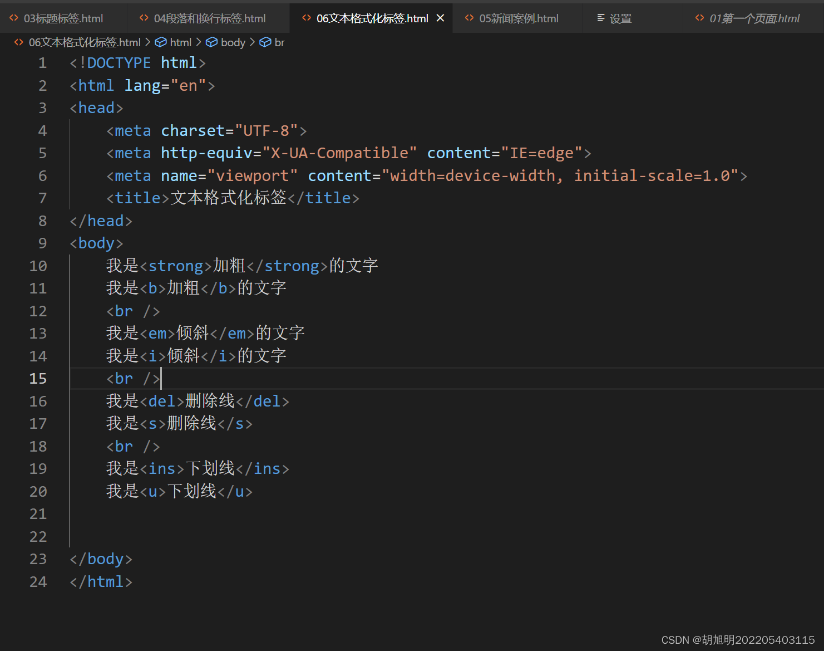
Task: Click the body symbol icon in the breadcrumb
Action: click(x=211, y=42)
